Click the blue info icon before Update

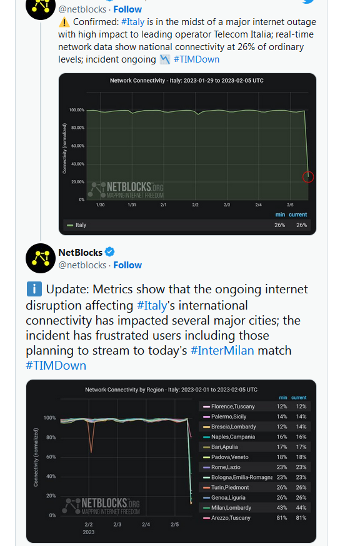(x=34, y=289)
